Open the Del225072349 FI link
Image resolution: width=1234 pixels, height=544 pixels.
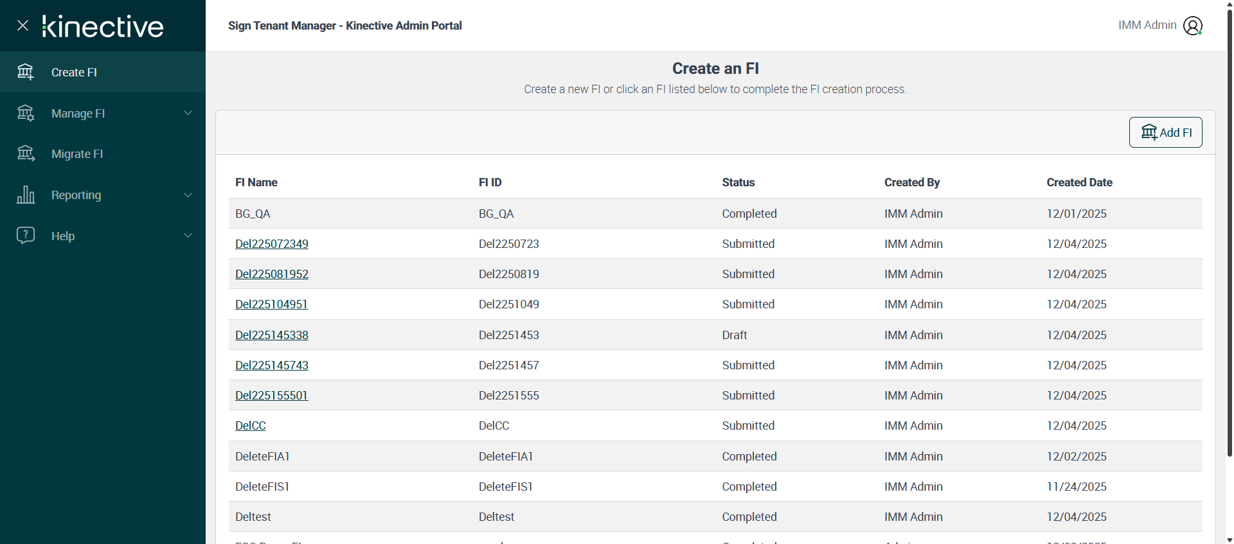coord(272,244)
